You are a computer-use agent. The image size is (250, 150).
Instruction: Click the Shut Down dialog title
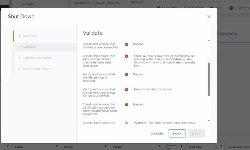tap(21, 17)
